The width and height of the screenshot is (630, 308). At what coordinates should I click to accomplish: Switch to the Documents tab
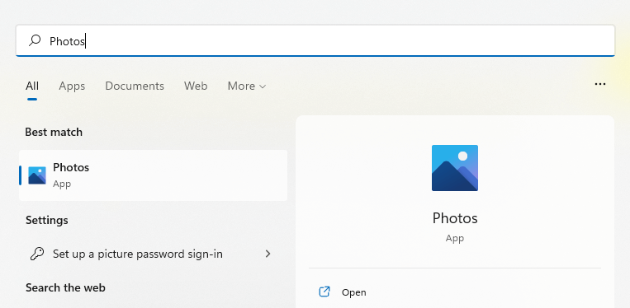(x=135, y=86)
